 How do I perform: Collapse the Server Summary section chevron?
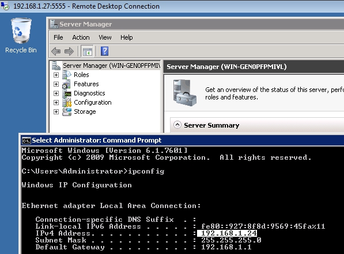pos(177,125)
